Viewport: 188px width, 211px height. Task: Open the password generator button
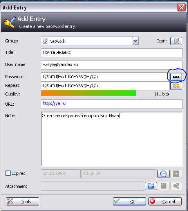tap(176, 86)
